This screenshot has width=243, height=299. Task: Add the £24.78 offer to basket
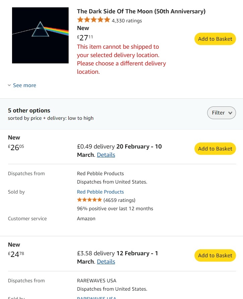click(215, 256)
